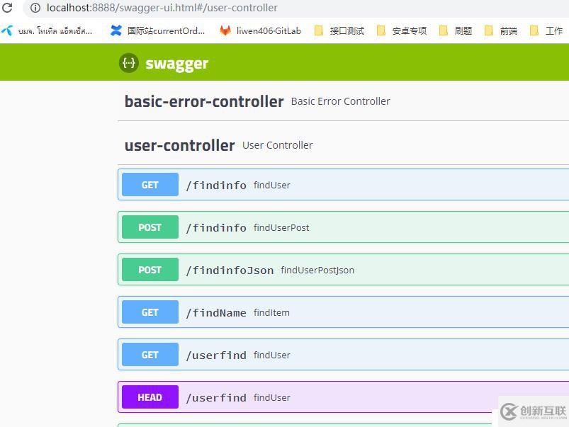Click findUser summary in HEAD row
The width and height of the screenshot is (569, 427).
(x=272, y=397)
